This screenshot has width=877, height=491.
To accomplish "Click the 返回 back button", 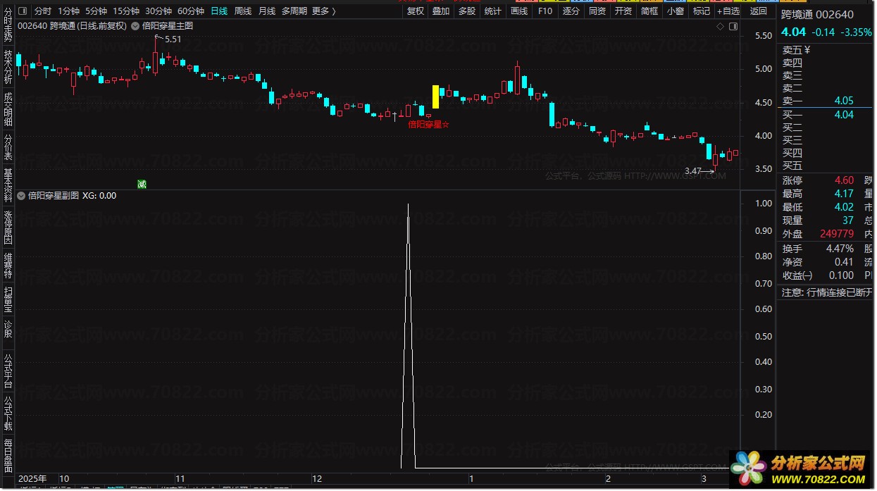I will click(x=759, y=11).
